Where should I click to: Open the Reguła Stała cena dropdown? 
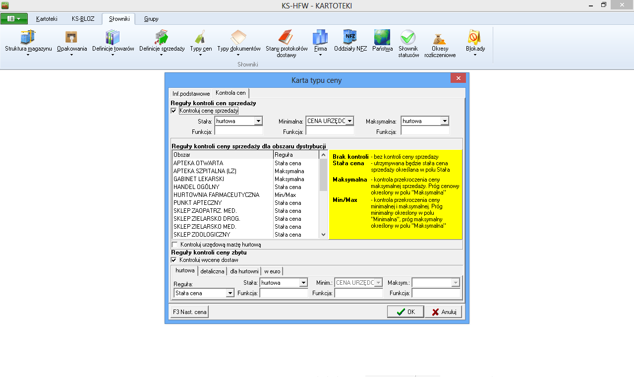tap(230, 293)
